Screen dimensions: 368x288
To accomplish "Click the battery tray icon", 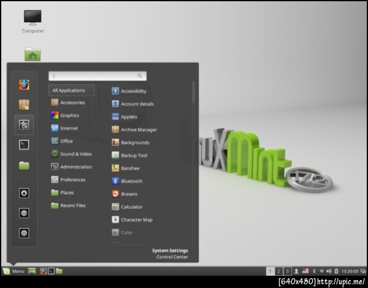I will pyautogui.click(x=336, y=271).
